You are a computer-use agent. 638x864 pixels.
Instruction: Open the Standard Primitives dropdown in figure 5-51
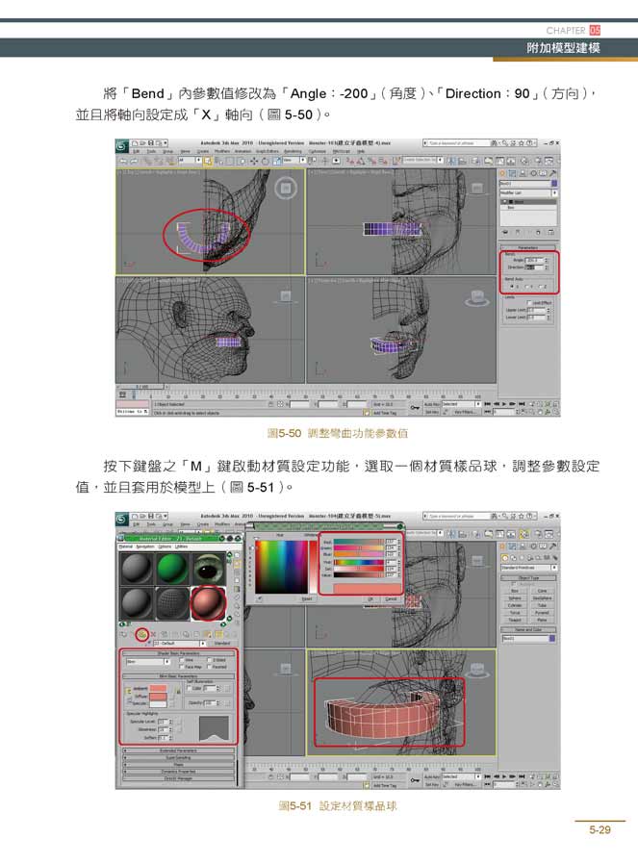click(x=528, y=568)
